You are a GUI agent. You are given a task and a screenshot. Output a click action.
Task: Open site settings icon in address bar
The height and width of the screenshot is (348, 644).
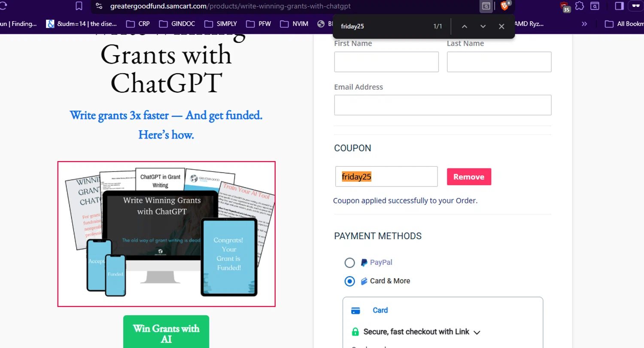[x=99, y=6]
